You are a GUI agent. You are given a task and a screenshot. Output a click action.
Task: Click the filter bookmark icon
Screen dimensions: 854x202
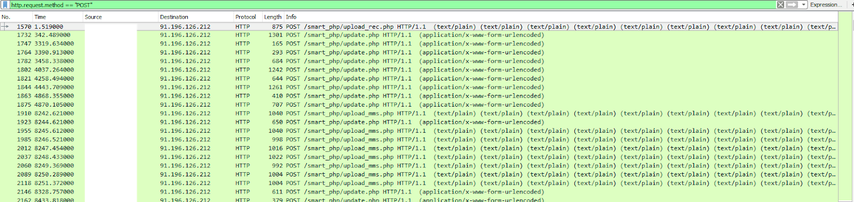pyautogui.click(x=5, y=5)
